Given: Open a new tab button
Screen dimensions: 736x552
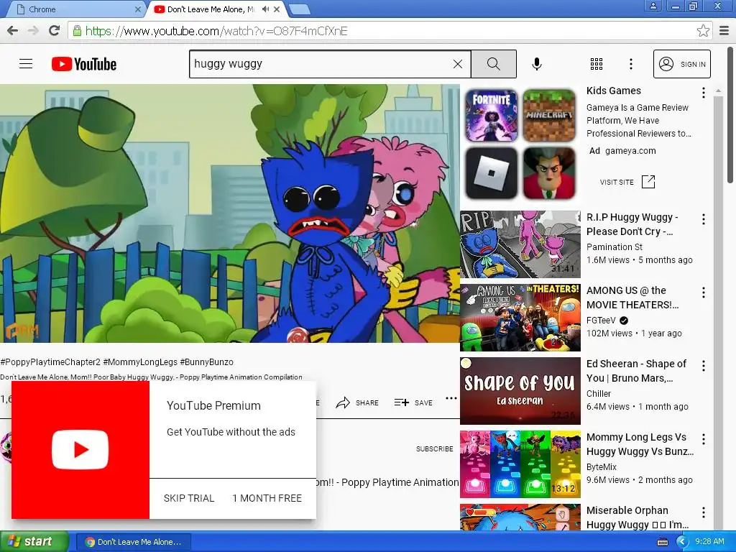Looking at the screenshot, I should click(299, 9).
